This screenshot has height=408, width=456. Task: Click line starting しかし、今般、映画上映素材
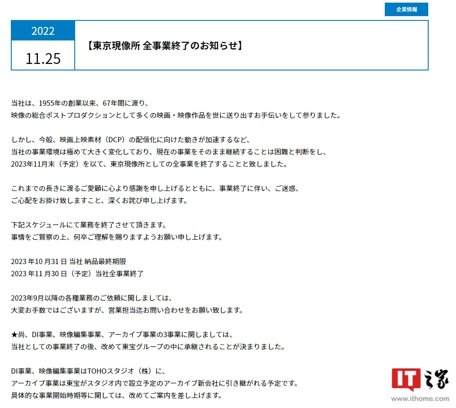tap(131, 140)
